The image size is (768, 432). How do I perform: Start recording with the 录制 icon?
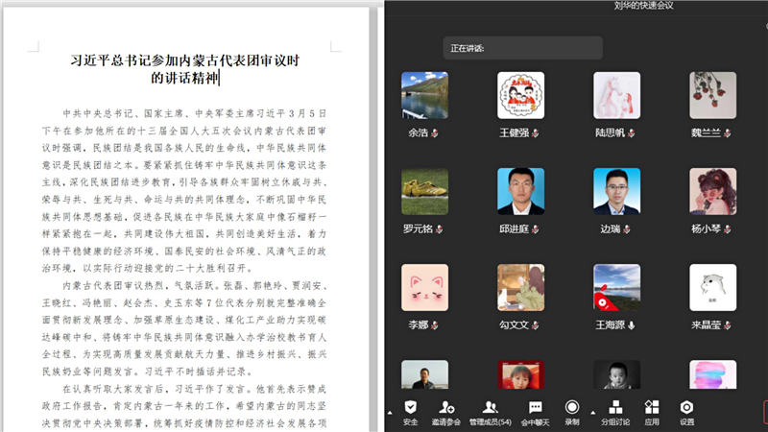coord(571,407)
